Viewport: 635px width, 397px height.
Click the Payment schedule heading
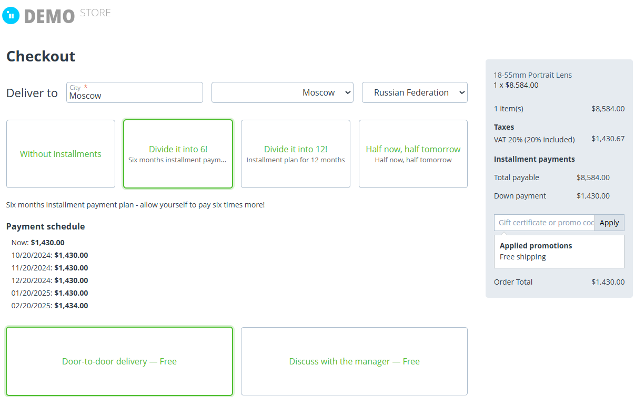pyautogui.click(x=45, y=226)
